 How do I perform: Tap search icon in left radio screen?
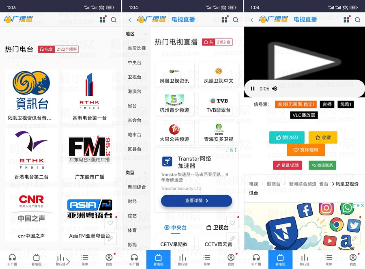point(114,20)
